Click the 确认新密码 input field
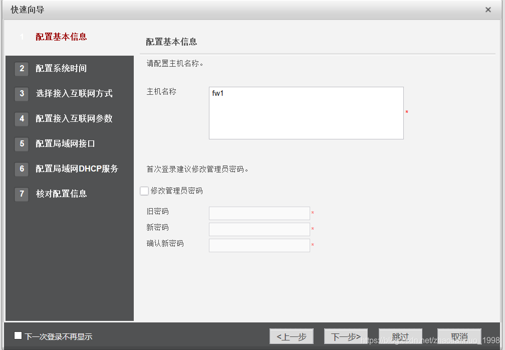Screen dimensions: 505x350 click(260, 246)
